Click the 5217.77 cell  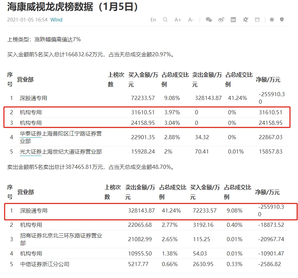coord(138,264)
